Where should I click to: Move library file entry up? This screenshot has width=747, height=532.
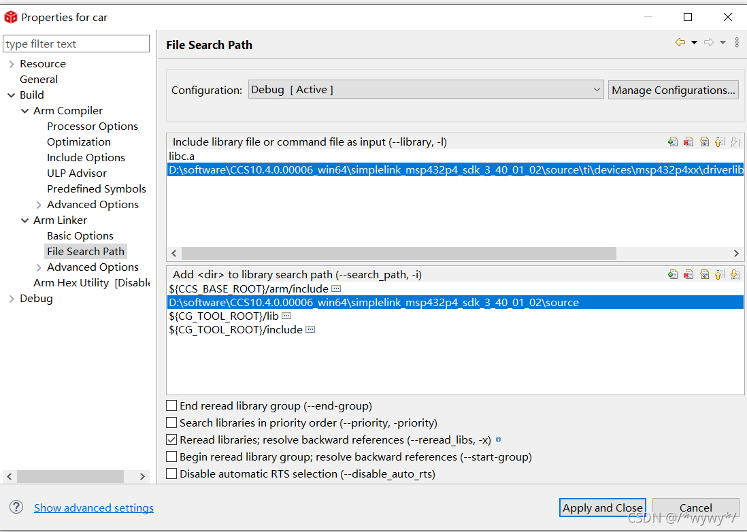point(719,142)
